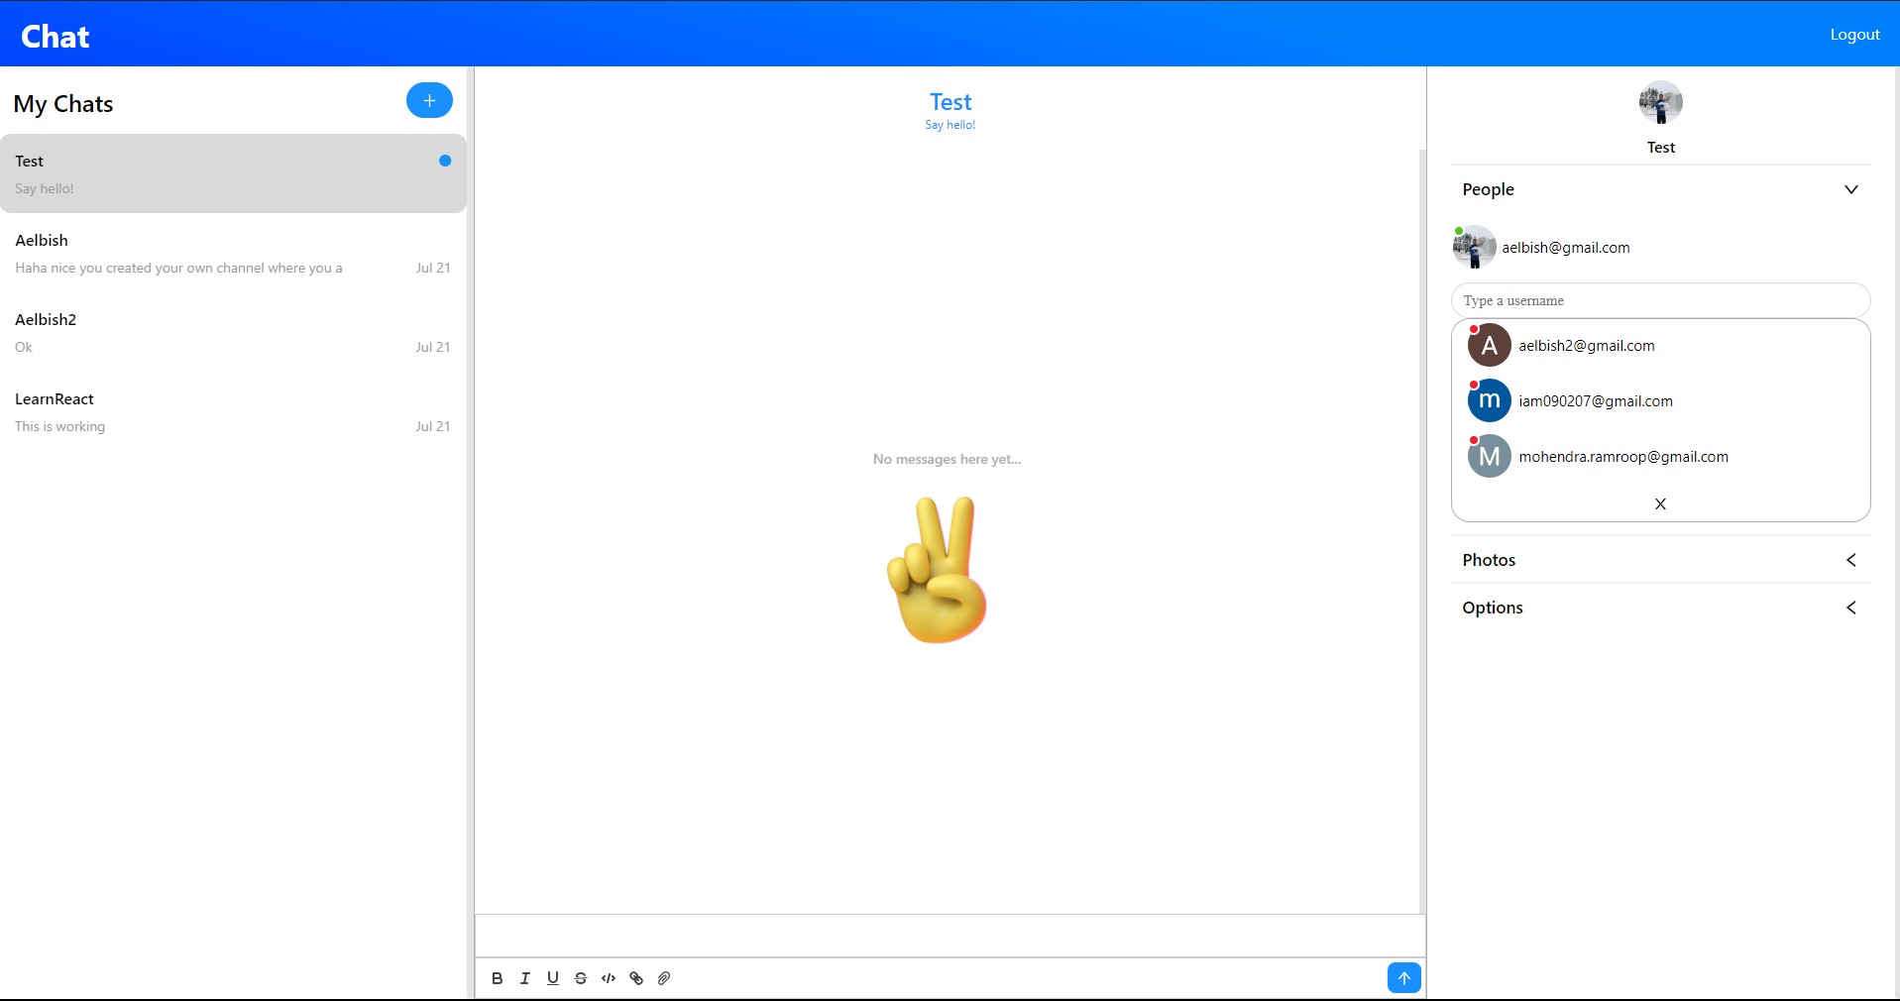Click the plus button to create new chat
1900x1001 pixels.
point(429,100)
